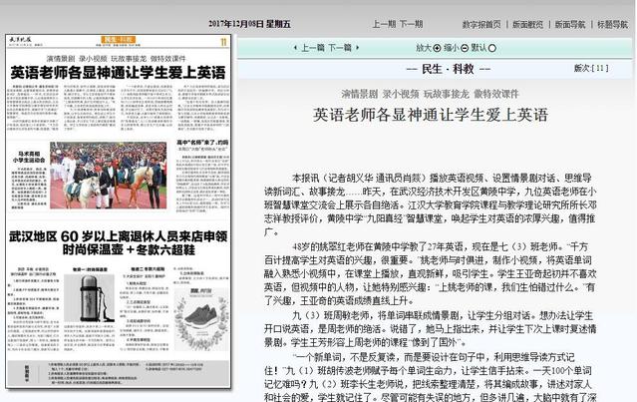Image resolution: width=637 pixels, height=402 pixels.
Task: Open 数字报首页 home page
Action: 481,24
